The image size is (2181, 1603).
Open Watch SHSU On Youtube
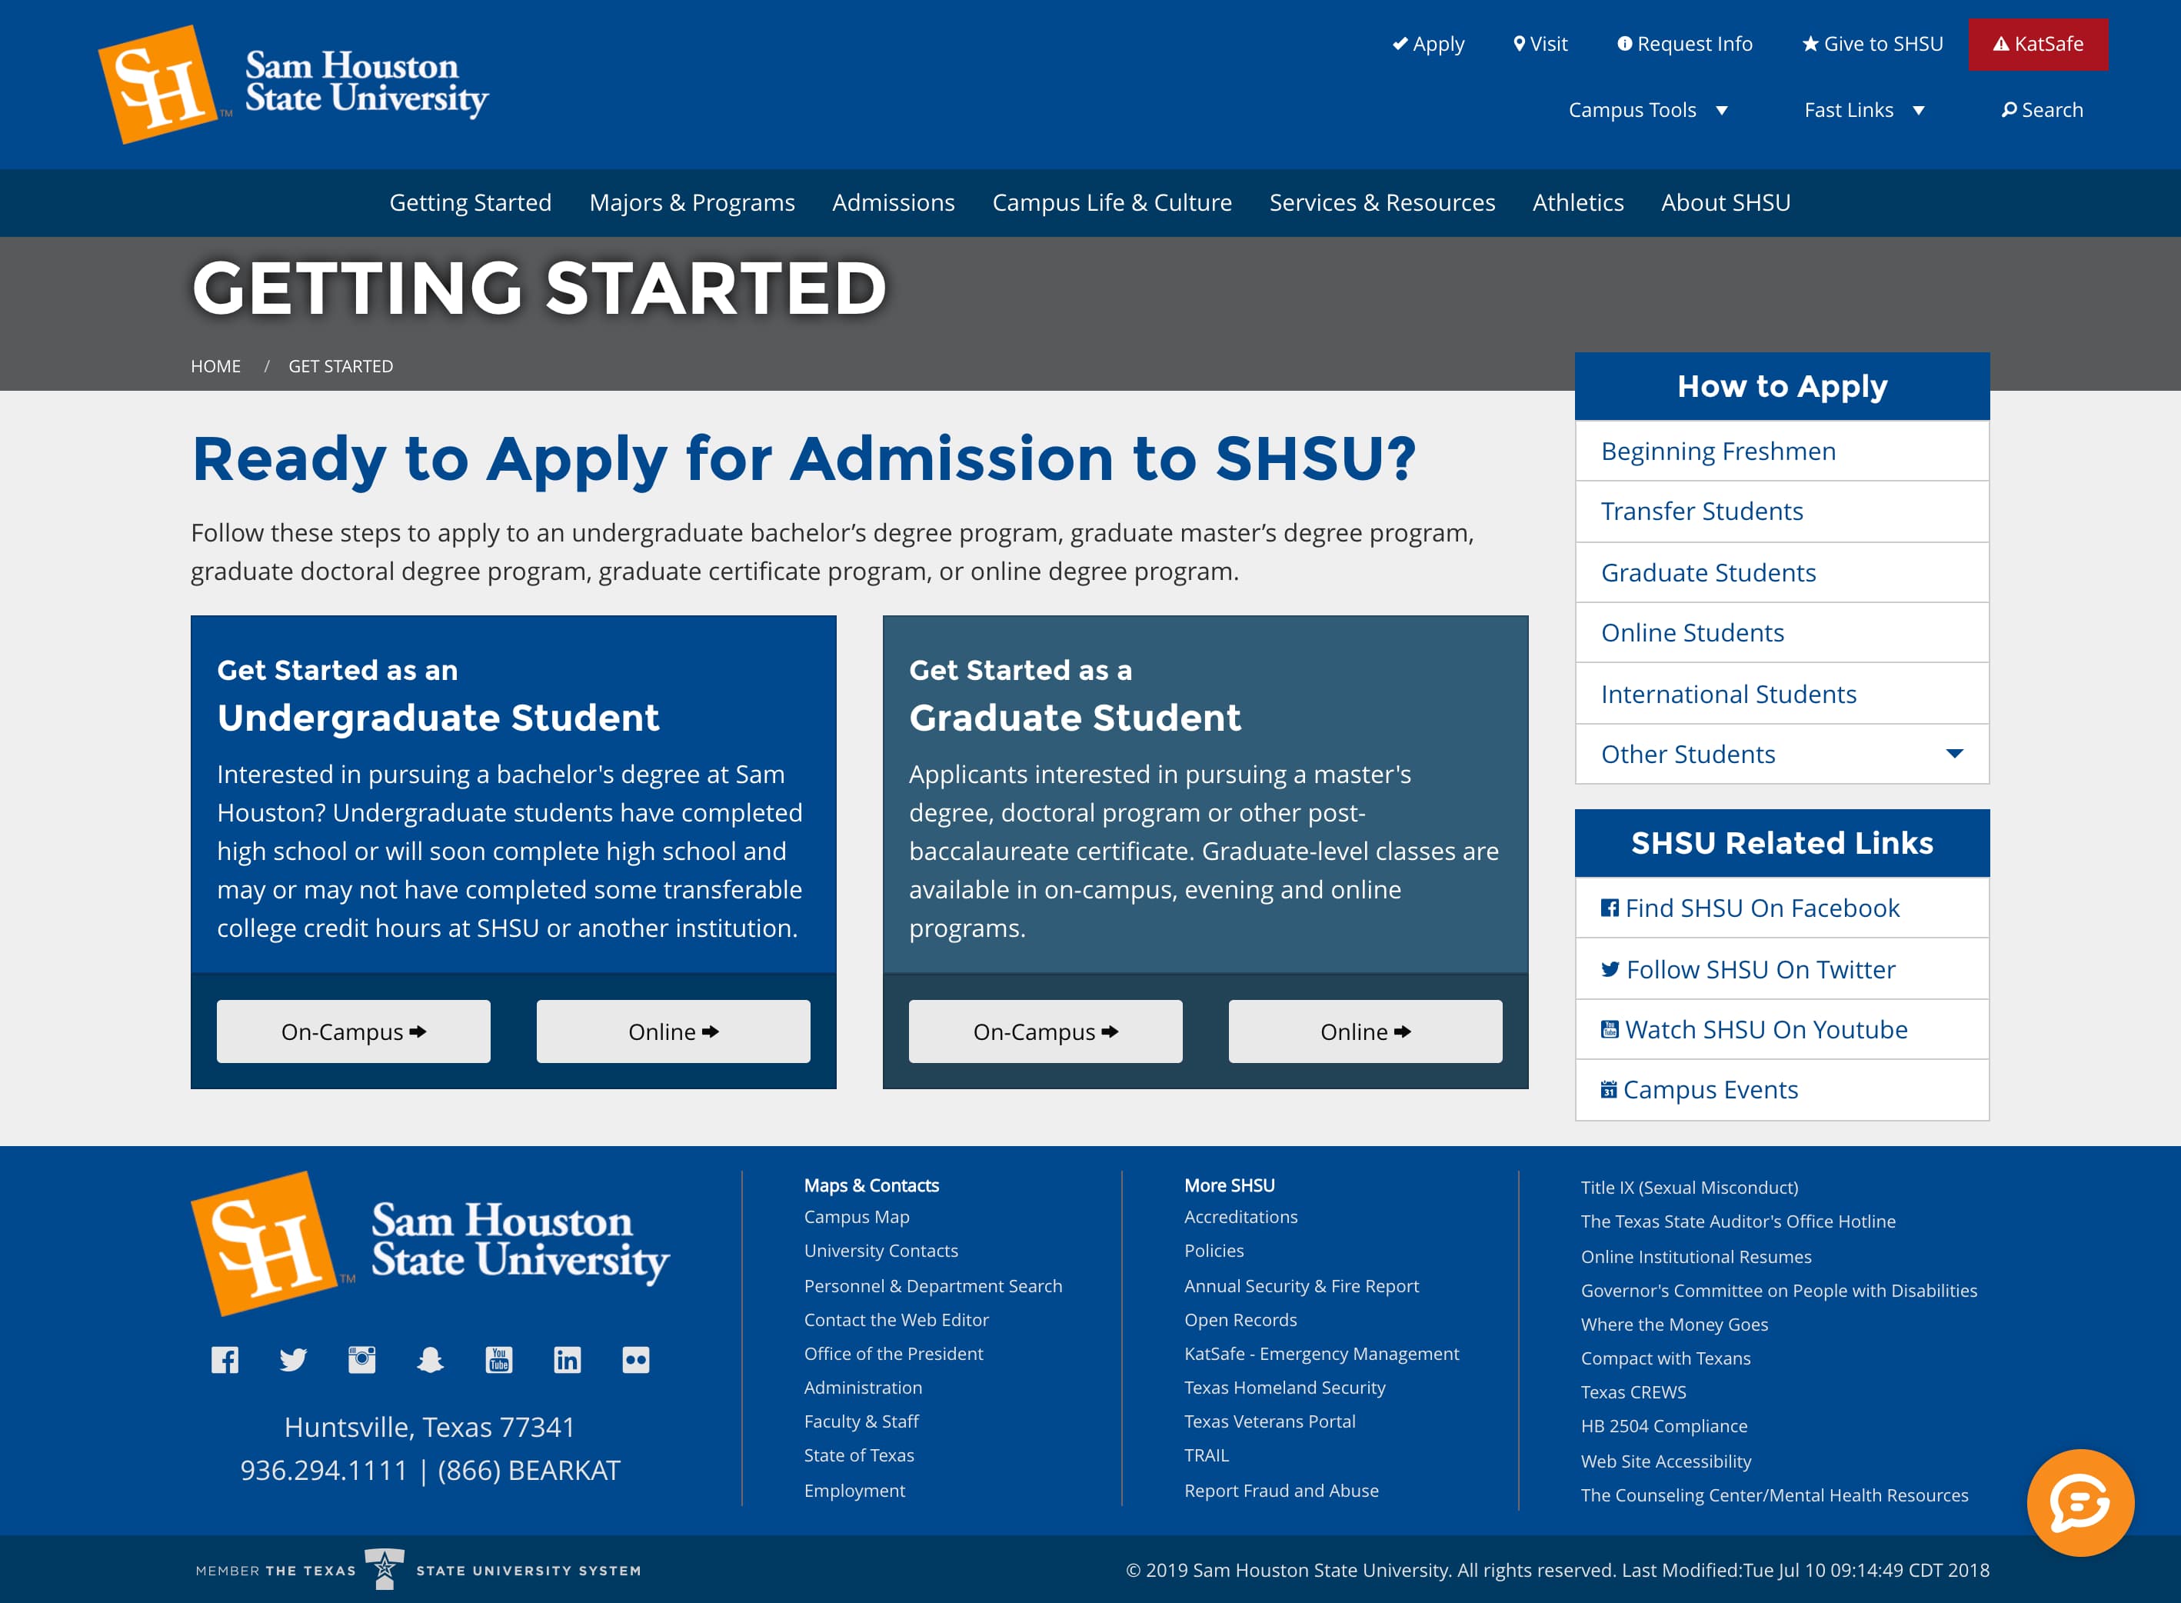tap(1781, 1029)
